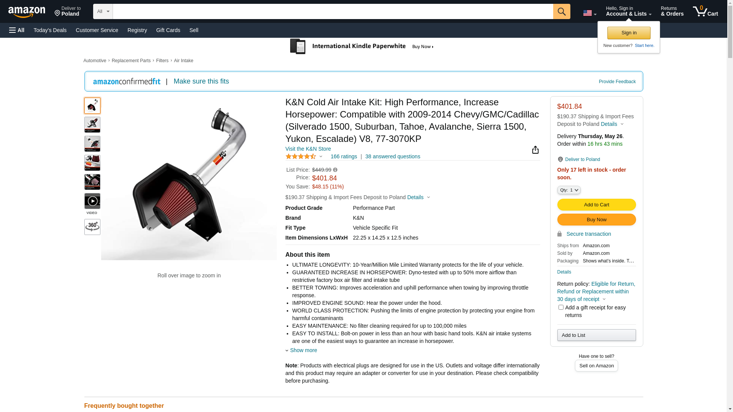The image size is (733, 412).
Task: Click the share icon near product title
Action: pos(535,150)
